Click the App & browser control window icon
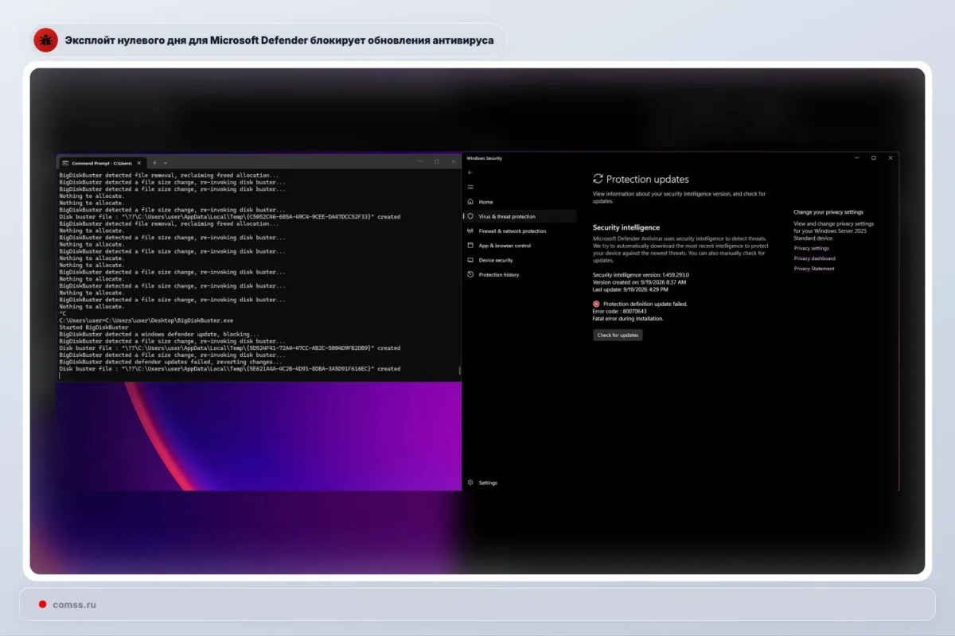955x636 pixels. [471, 246]
